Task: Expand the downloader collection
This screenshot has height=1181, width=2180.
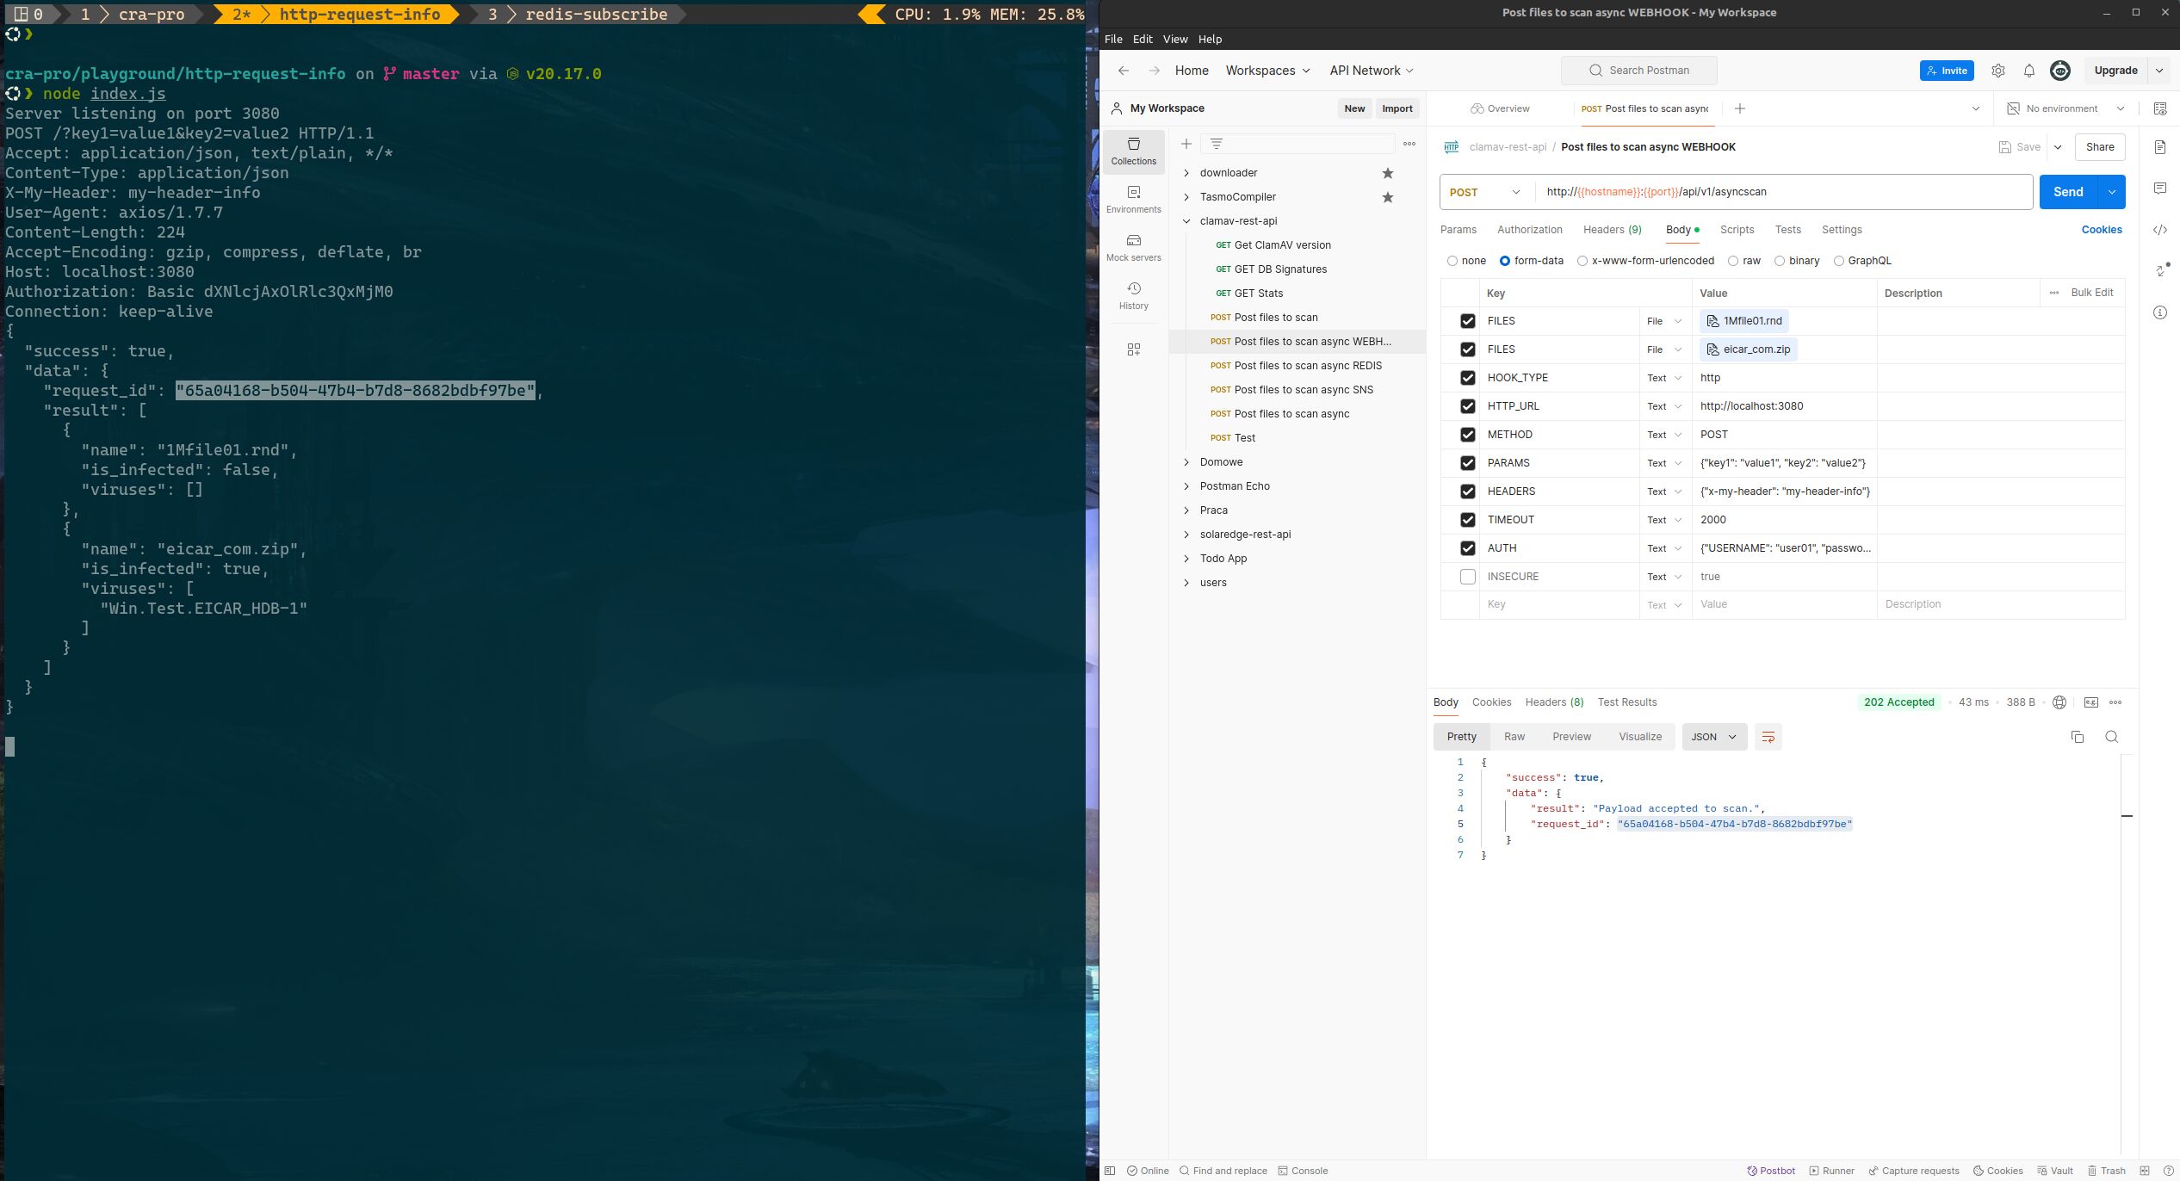Action: coord(1186,173)
